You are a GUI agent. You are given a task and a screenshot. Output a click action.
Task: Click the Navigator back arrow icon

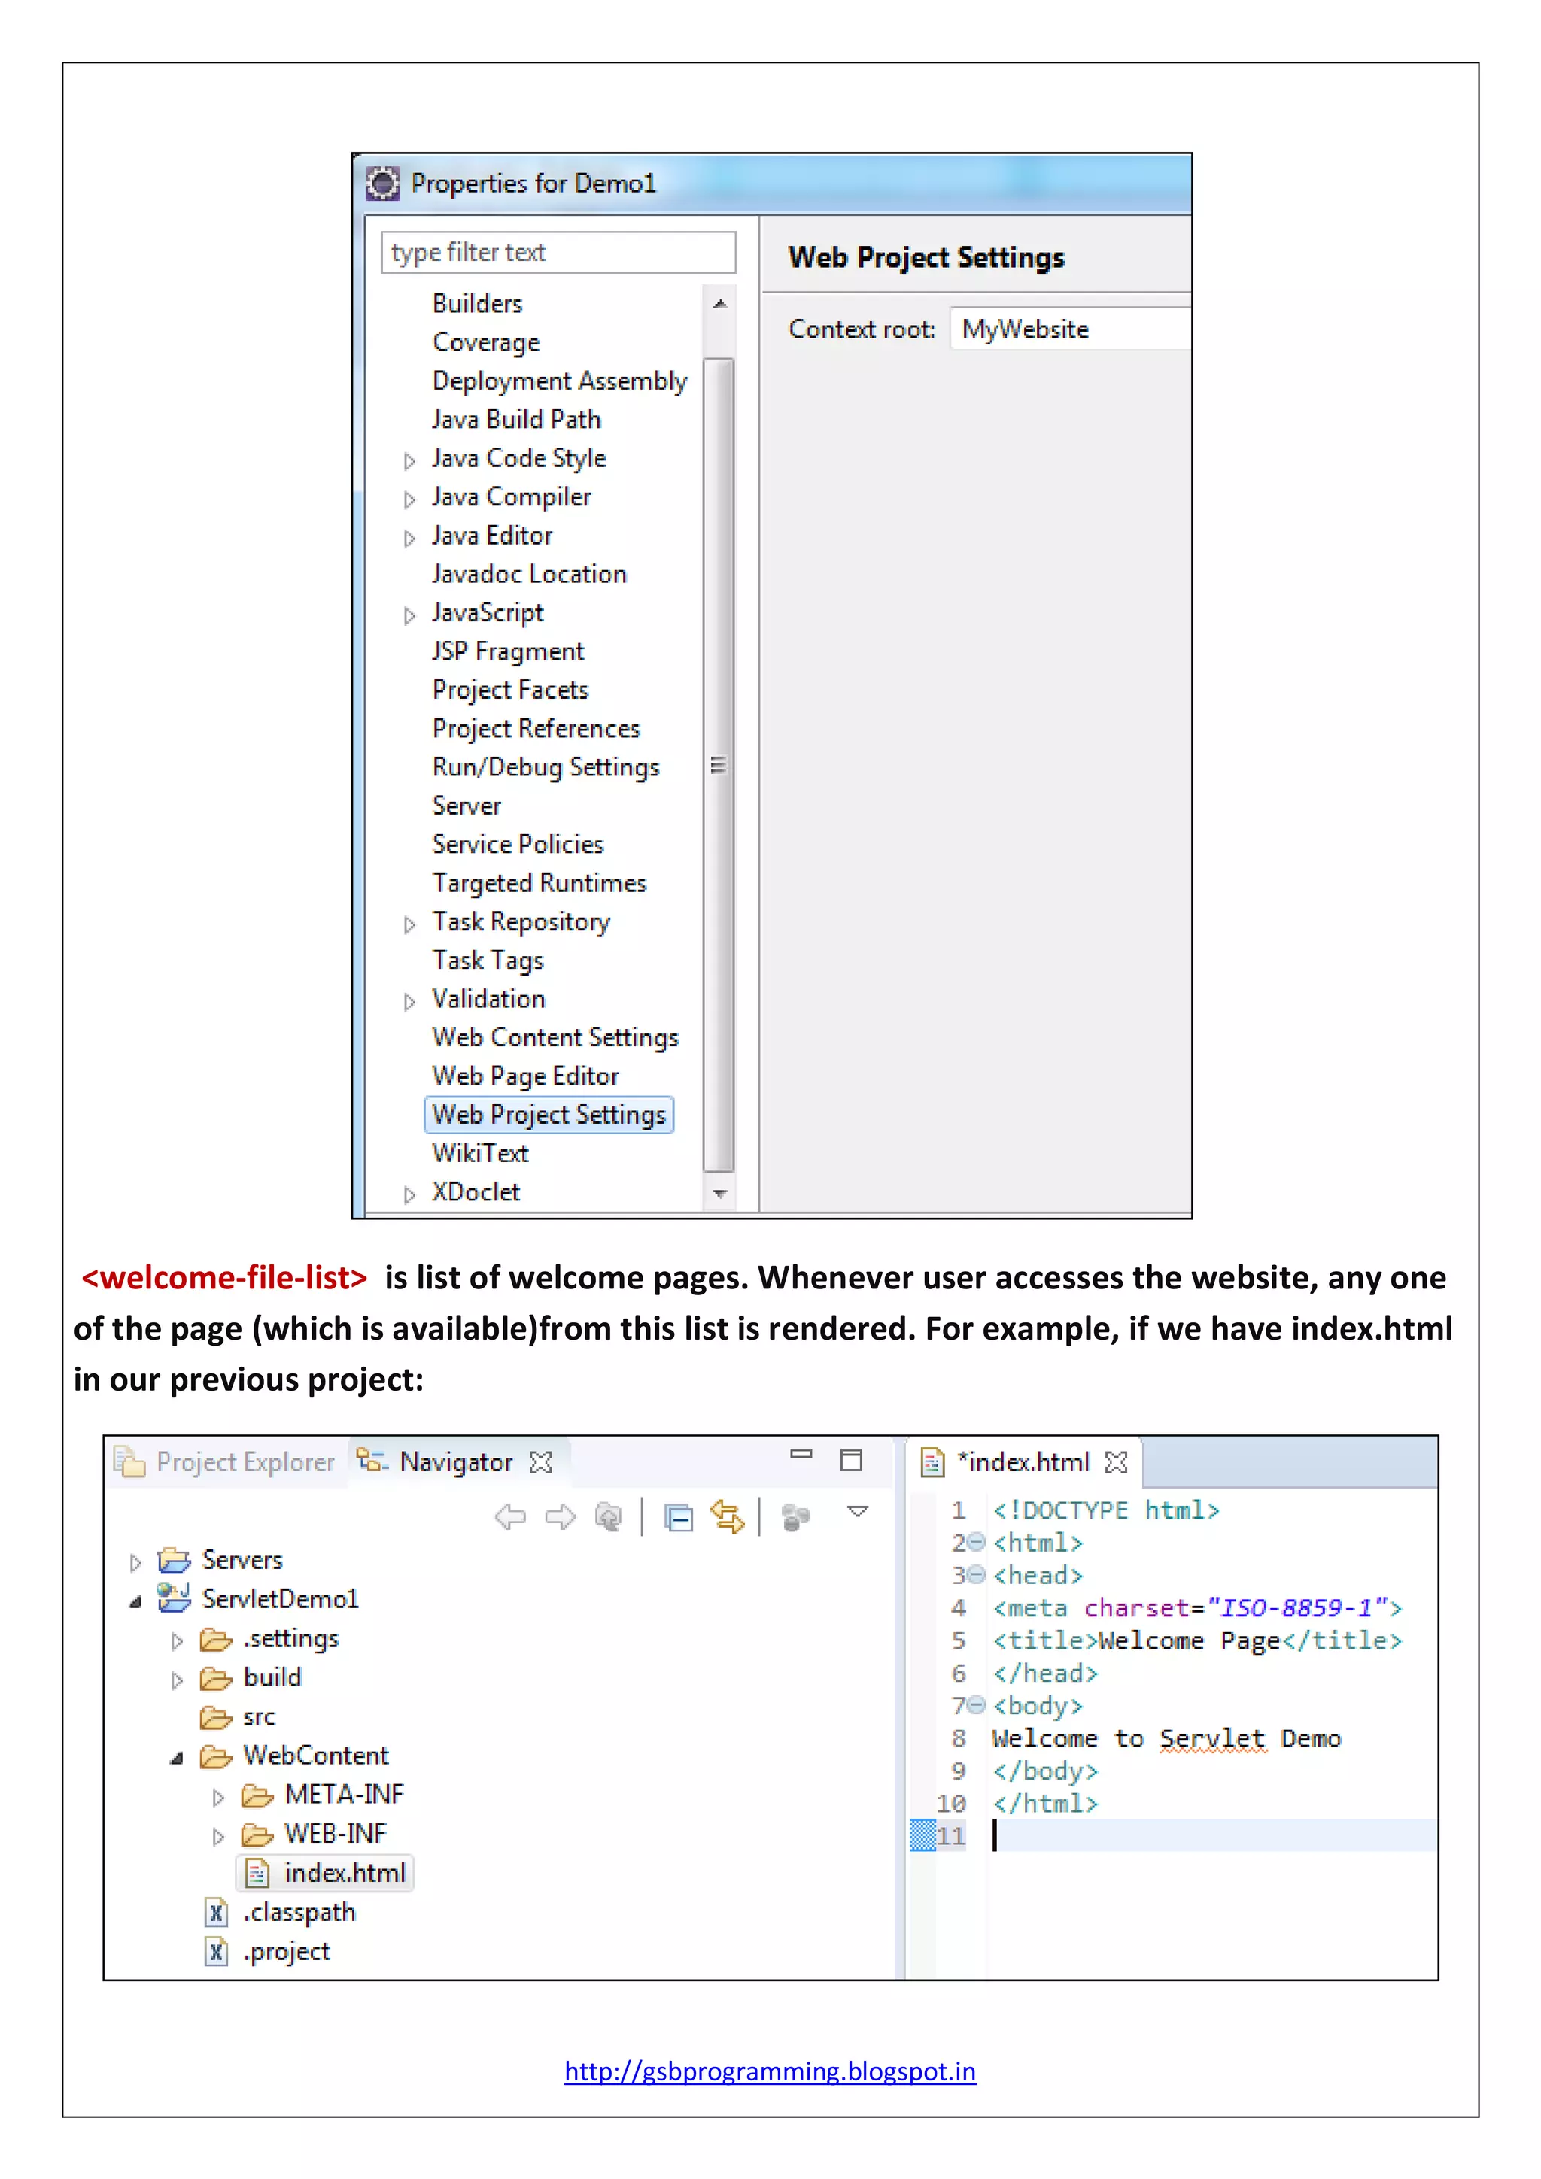(x=510, y=1516)
